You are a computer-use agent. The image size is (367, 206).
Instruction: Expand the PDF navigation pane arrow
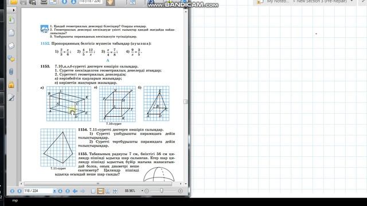tap(14, 10)
